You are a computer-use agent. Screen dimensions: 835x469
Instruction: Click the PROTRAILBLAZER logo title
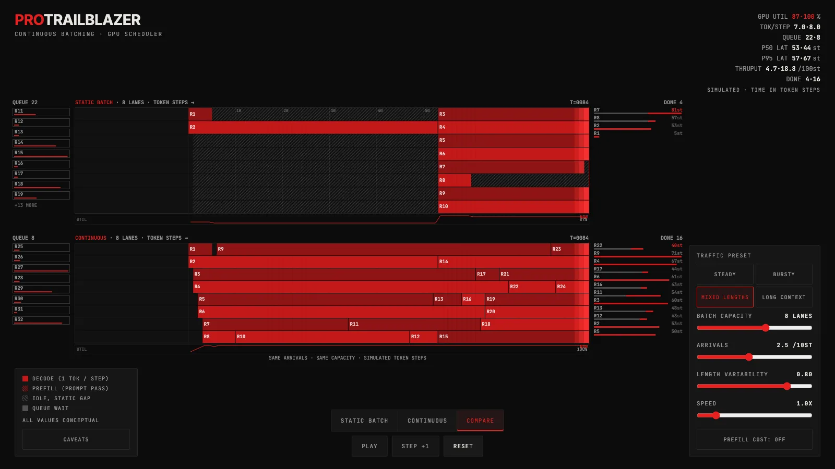[78, 20]
